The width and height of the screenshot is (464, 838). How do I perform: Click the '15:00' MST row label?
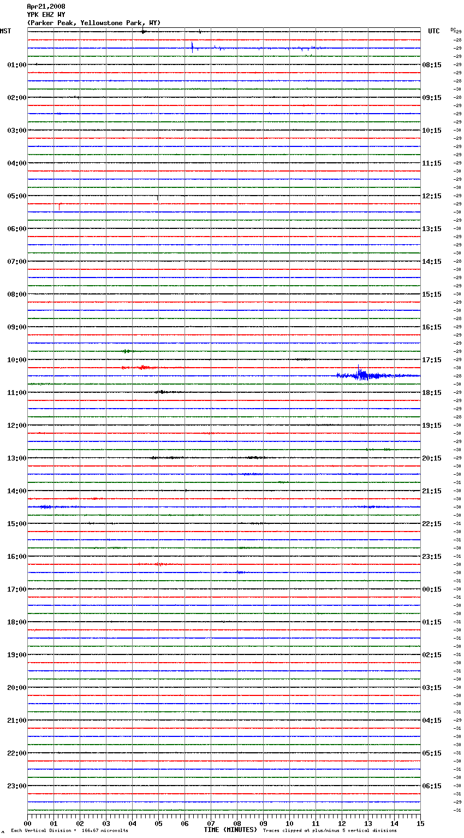tap(17, 524)
